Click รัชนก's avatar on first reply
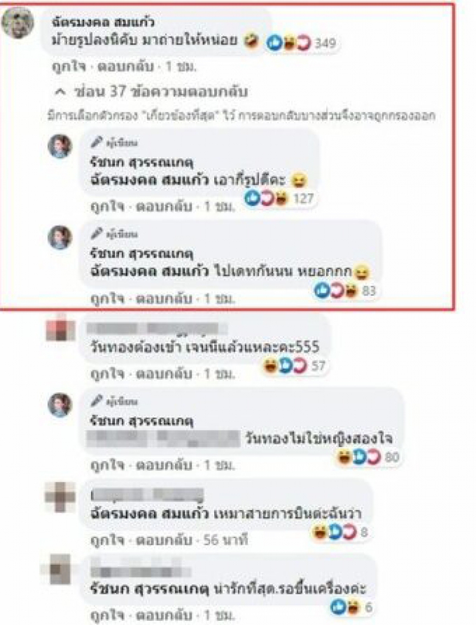 59,146
